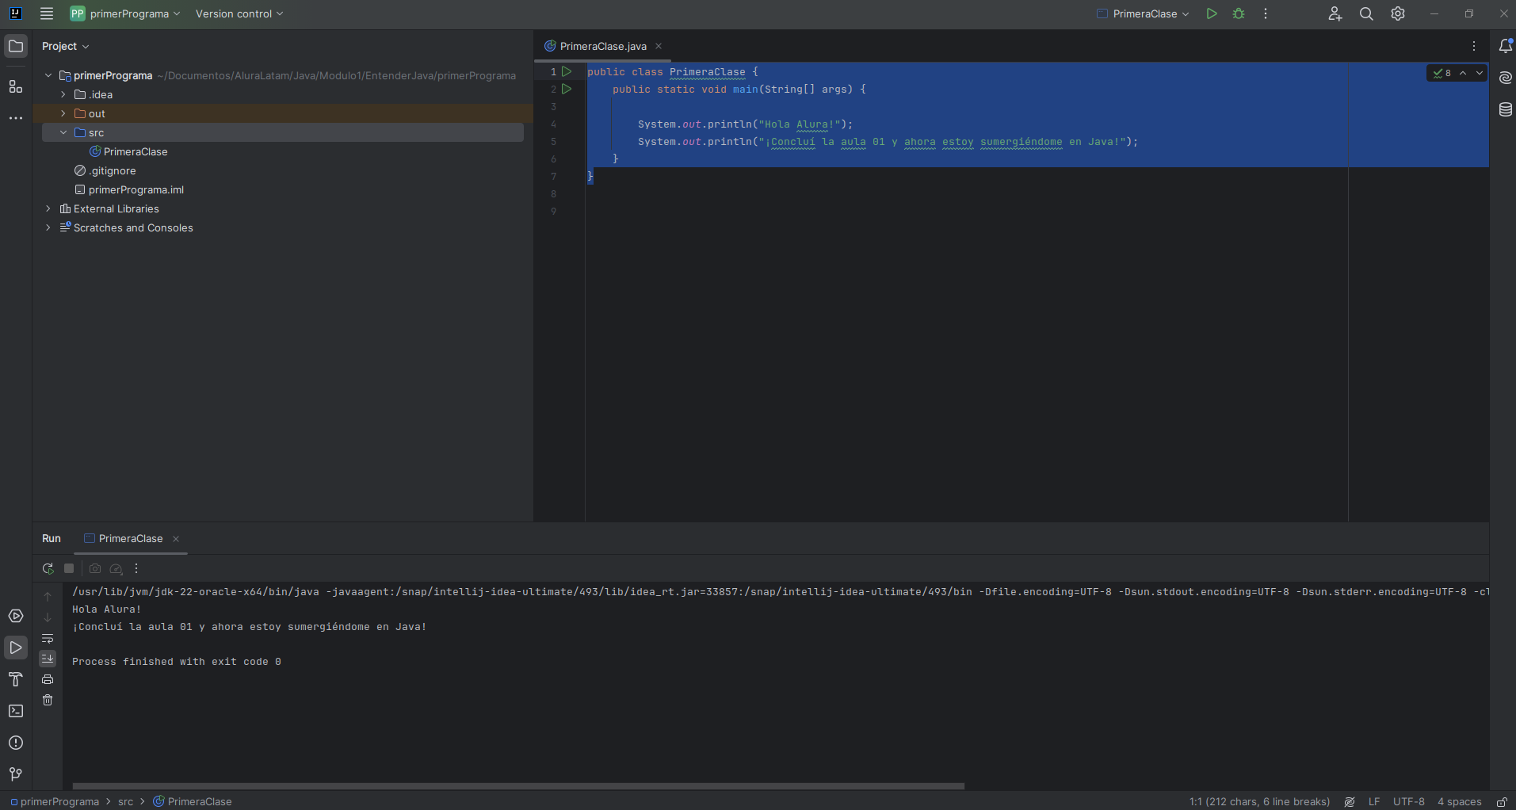Open the Structure tool window
The image size is (1516, 810).
pyautogui.click(x=16, y=86)
